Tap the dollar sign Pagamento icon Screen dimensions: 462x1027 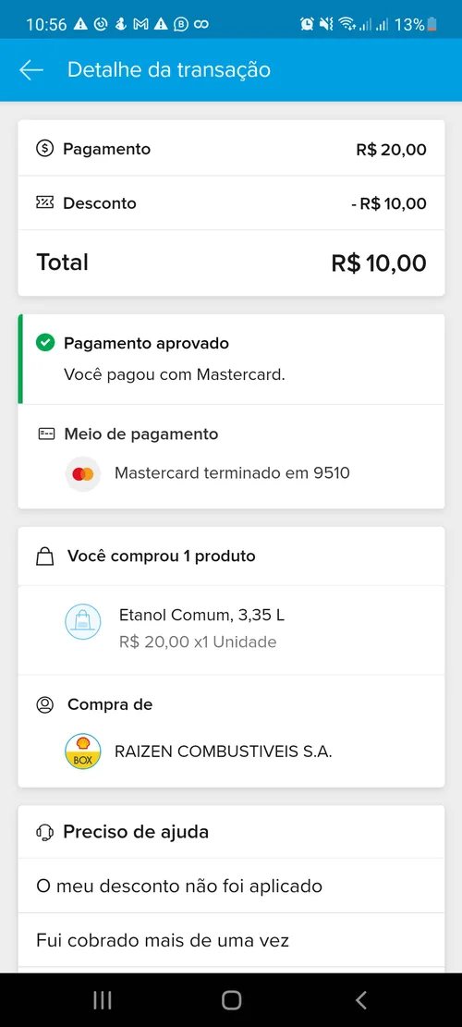pyautogui.click(x=44, y=149)
